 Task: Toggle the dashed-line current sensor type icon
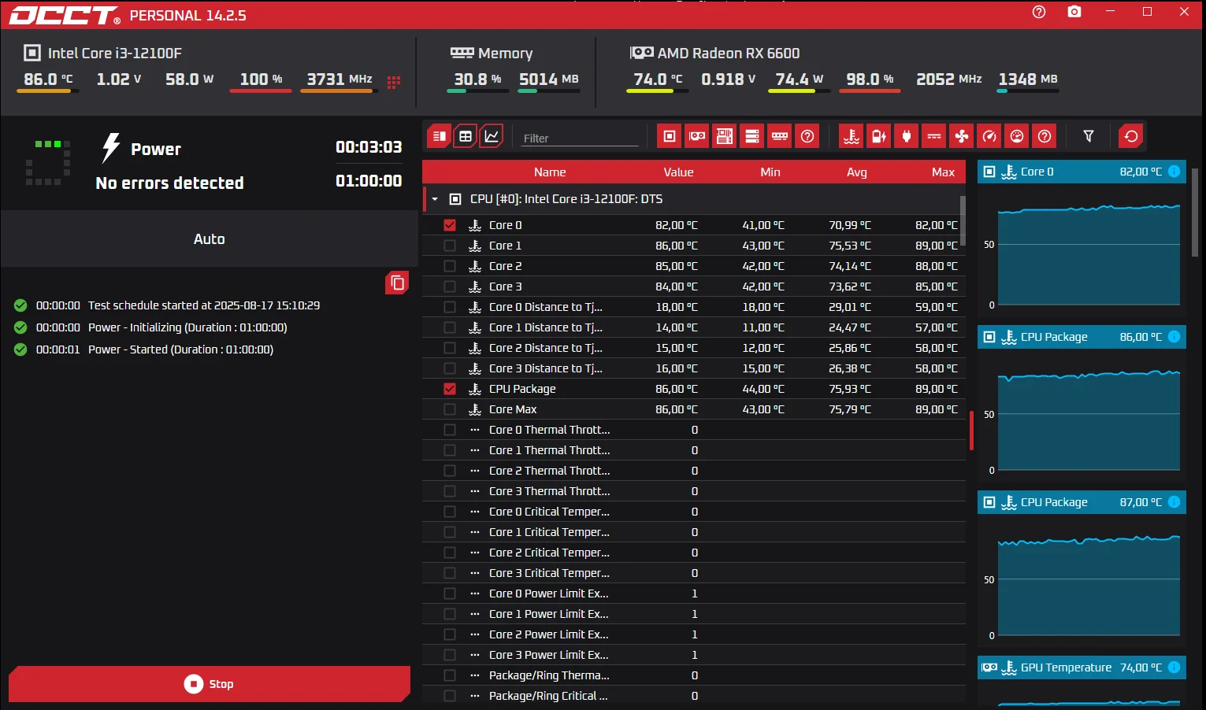tap(934, 136)
